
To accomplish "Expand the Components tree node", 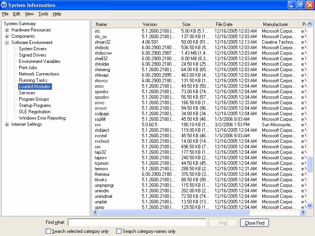I will 7,36.
